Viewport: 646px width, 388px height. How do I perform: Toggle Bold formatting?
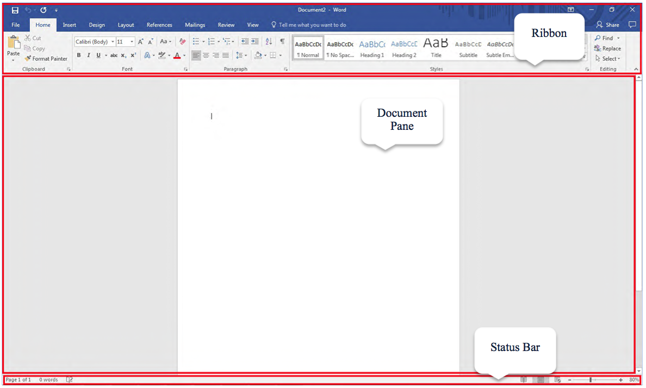[79, 55]
